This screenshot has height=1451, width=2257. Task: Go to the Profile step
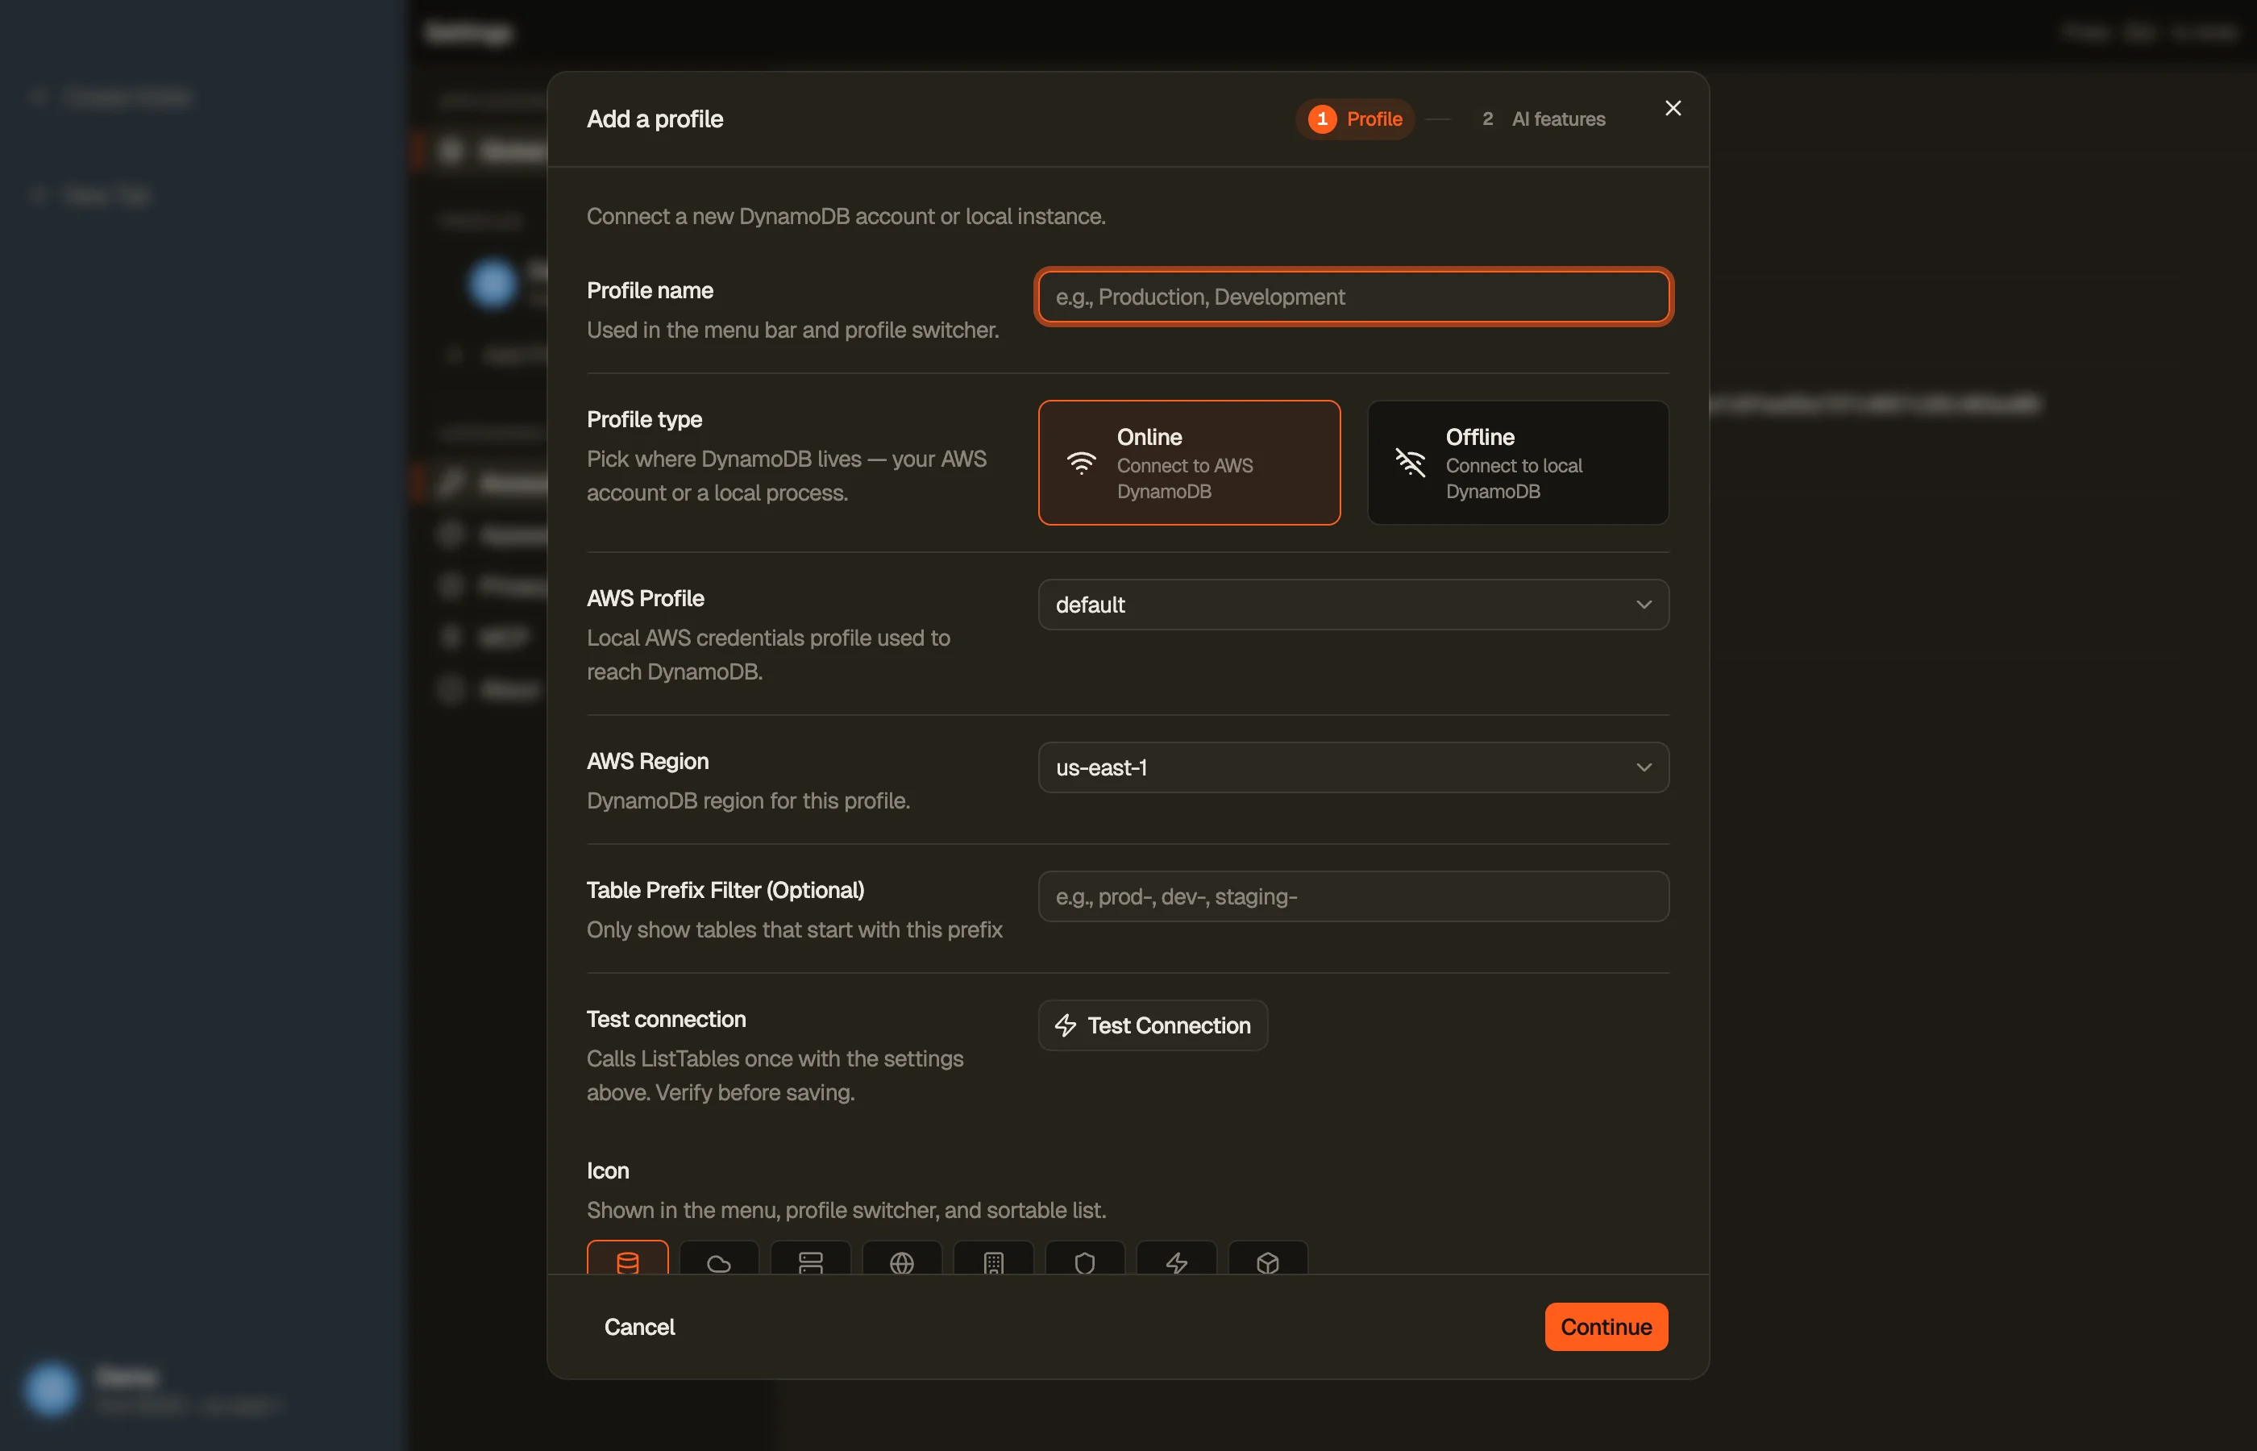1354,118
